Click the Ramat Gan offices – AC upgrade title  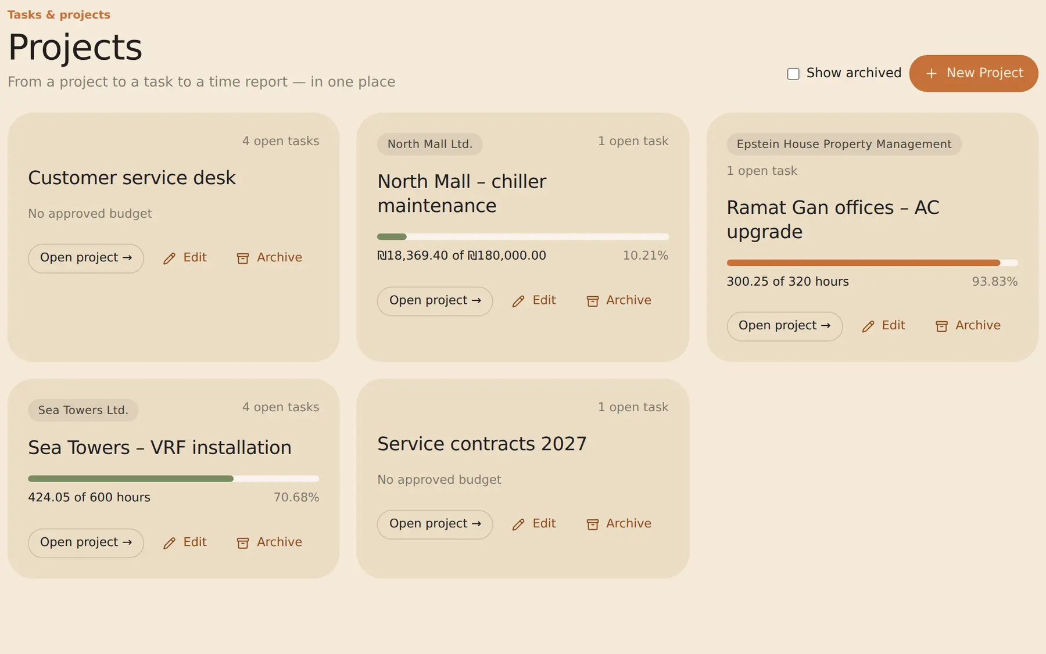(x=833, y=220)
